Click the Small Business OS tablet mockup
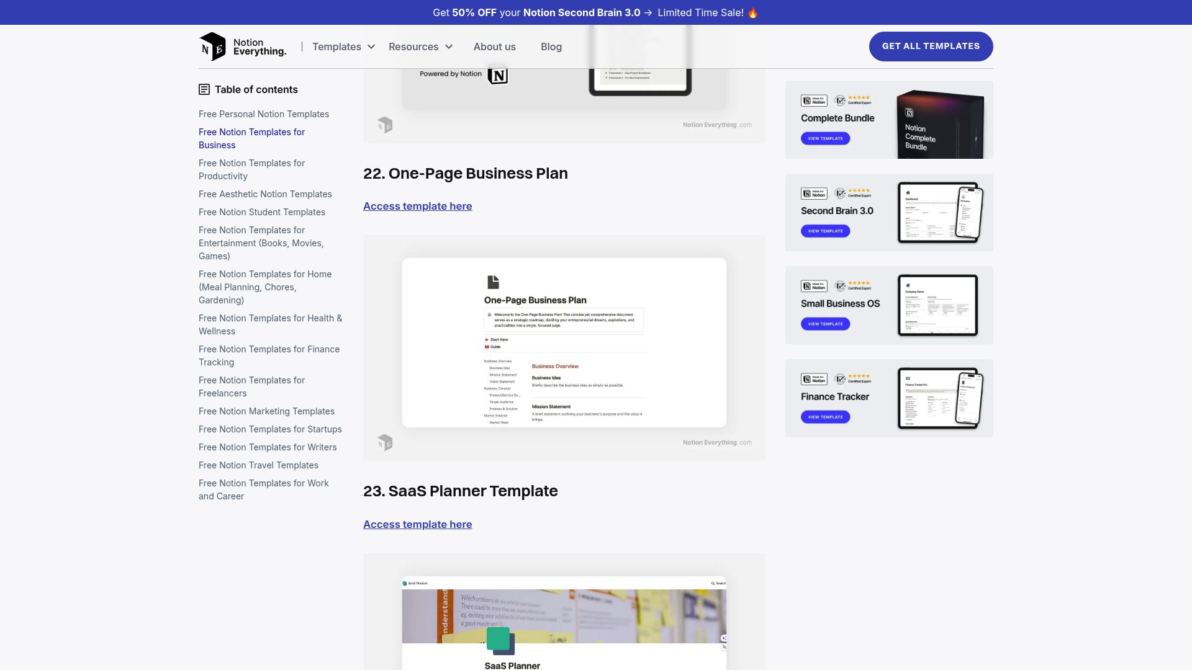The image size is (1192, 670). 937,305
